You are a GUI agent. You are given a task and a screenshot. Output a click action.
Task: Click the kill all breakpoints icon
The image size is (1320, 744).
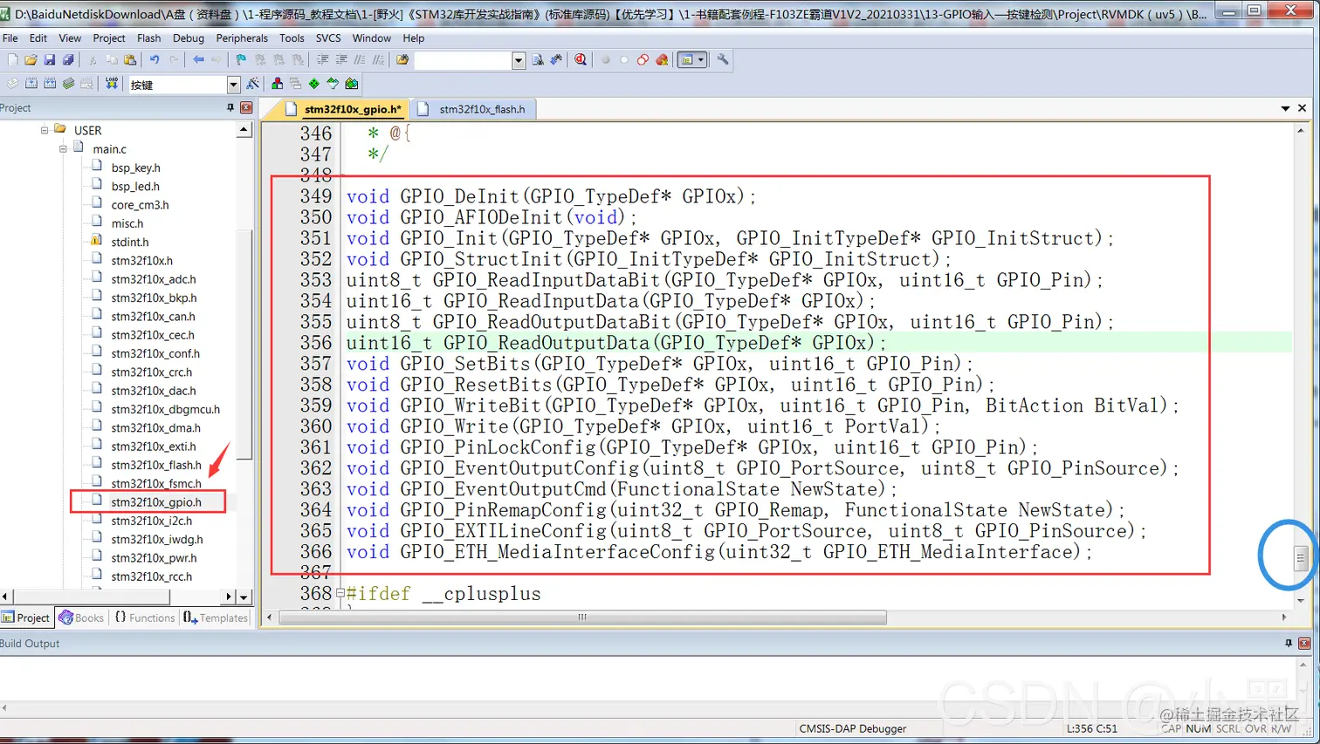[662, 60]
